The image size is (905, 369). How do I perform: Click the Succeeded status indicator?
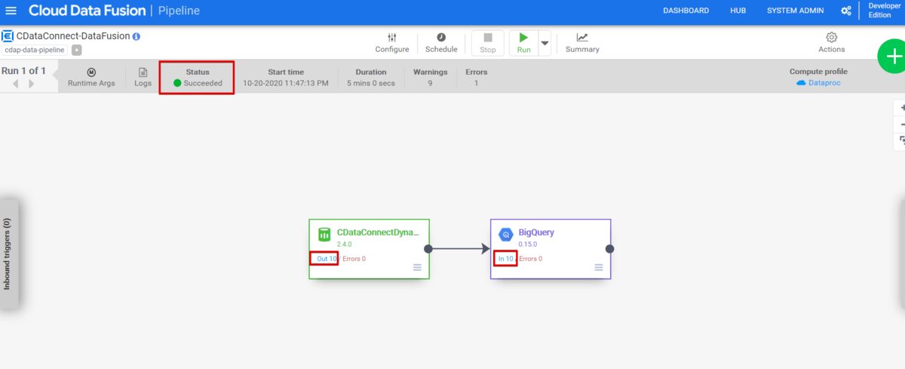pos(198,83)
